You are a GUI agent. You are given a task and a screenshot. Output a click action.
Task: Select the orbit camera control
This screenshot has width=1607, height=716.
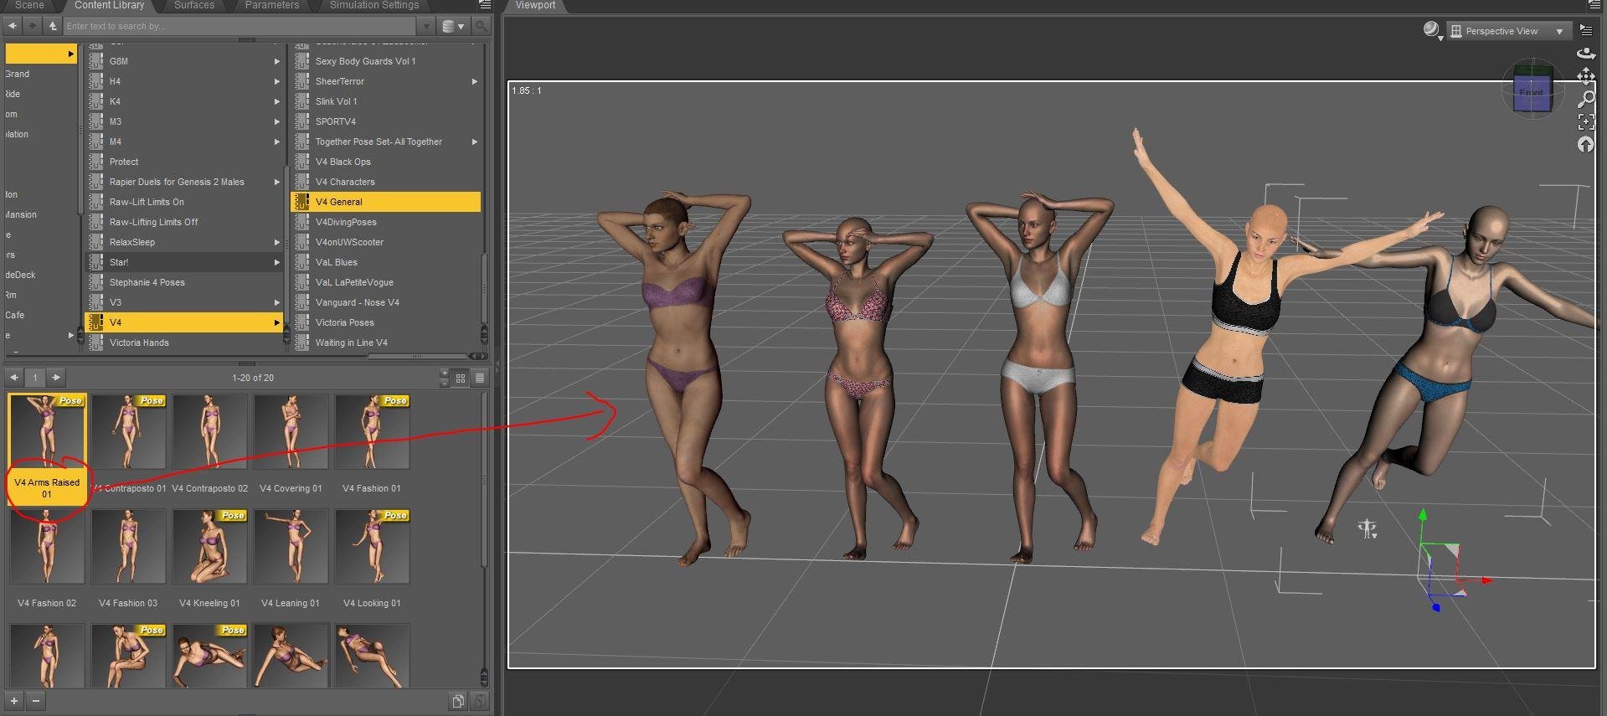(1586, 54)
